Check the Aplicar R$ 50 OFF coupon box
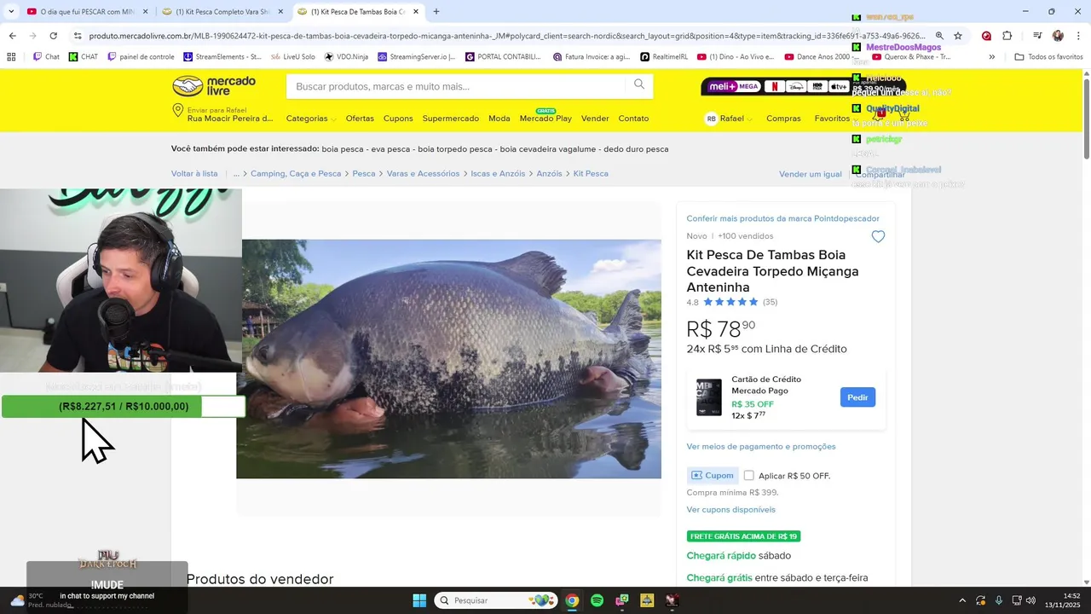 748,476
